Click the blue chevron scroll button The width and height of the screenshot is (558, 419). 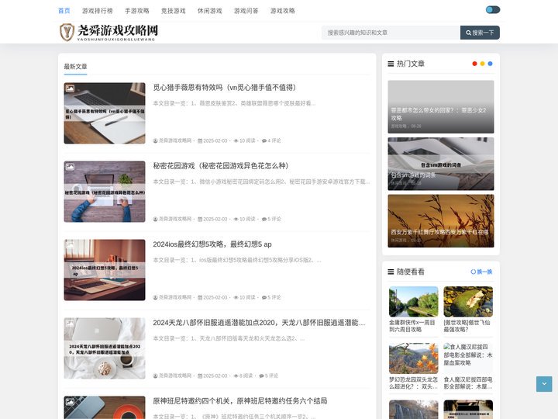pyautogui.click(x=544, y=384)
